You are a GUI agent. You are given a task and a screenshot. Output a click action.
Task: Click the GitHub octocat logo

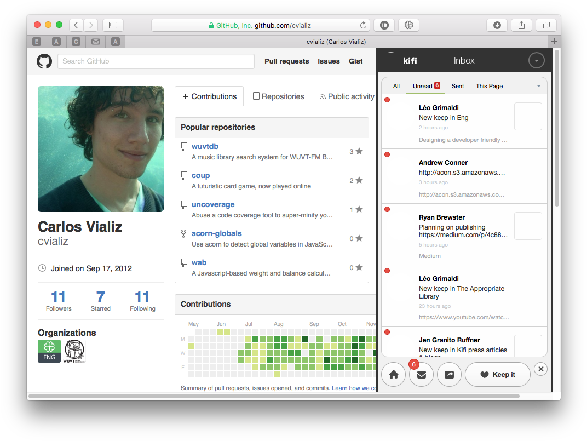pos(44,61)
